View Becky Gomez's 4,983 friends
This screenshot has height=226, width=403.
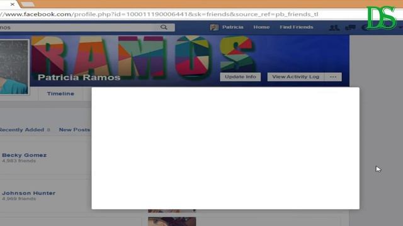point(19,161)
